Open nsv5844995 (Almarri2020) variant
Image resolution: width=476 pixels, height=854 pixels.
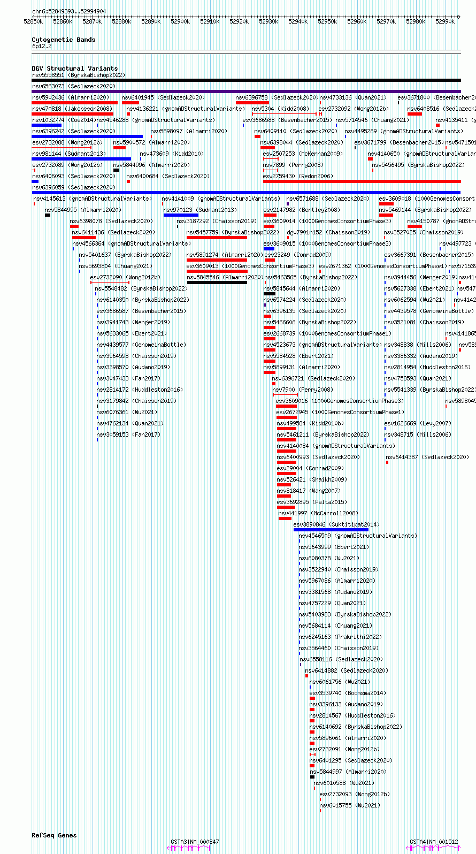(83, 210)
